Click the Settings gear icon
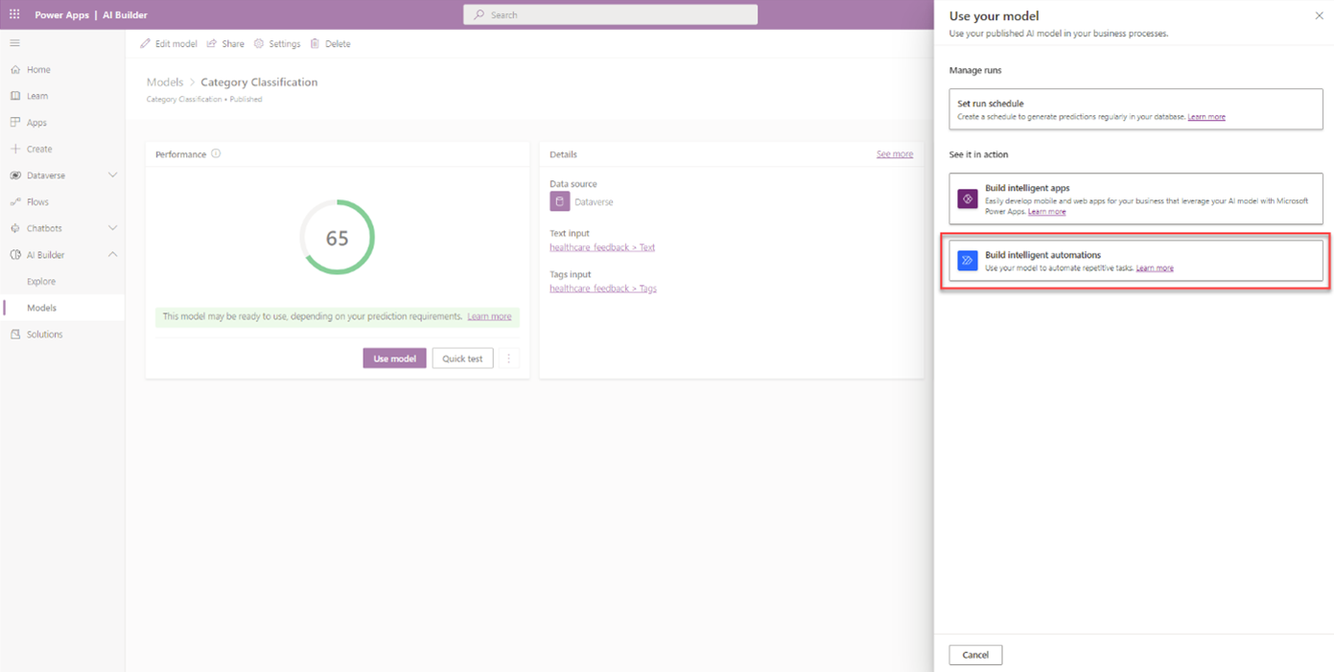 [x=259, y=43]
